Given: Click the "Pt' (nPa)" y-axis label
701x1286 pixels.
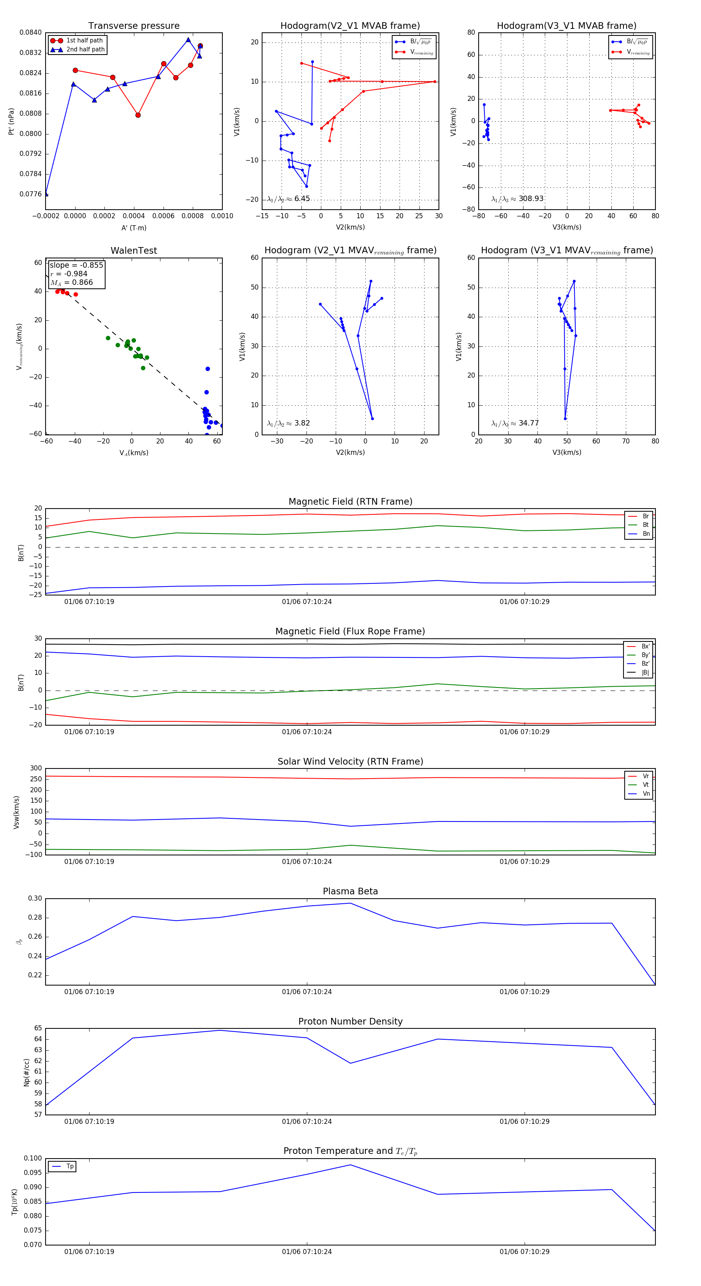Looking at the screenshot, I should [x=11, y=121].
